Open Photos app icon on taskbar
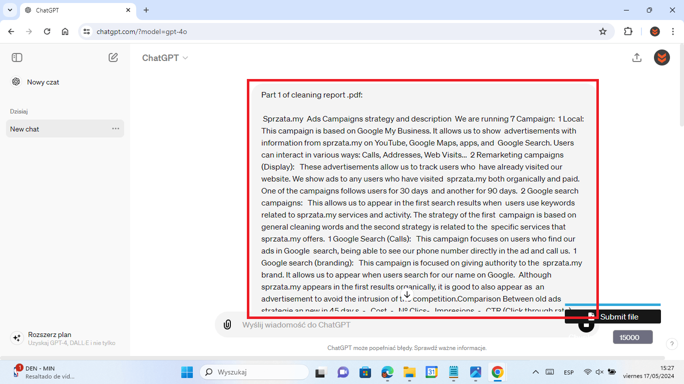Image resolution: width=684 pixels, height=384 pixels. pos(475,372)
